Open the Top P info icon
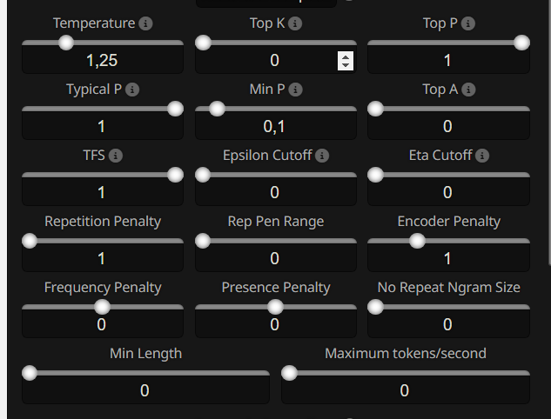 [466, 23]
